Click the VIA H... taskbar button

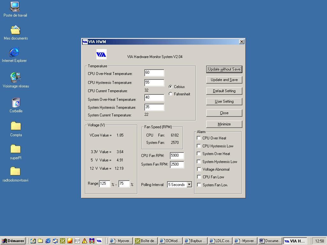pos(295,241)
